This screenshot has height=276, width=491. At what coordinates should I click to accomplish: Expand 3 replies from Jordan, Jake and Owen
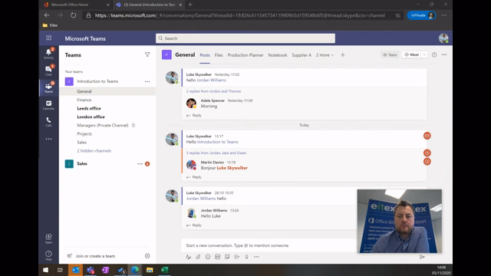click(216, 153)
